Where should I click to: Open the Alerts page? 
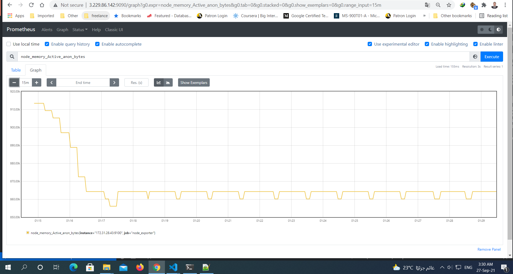coord(47,29)
